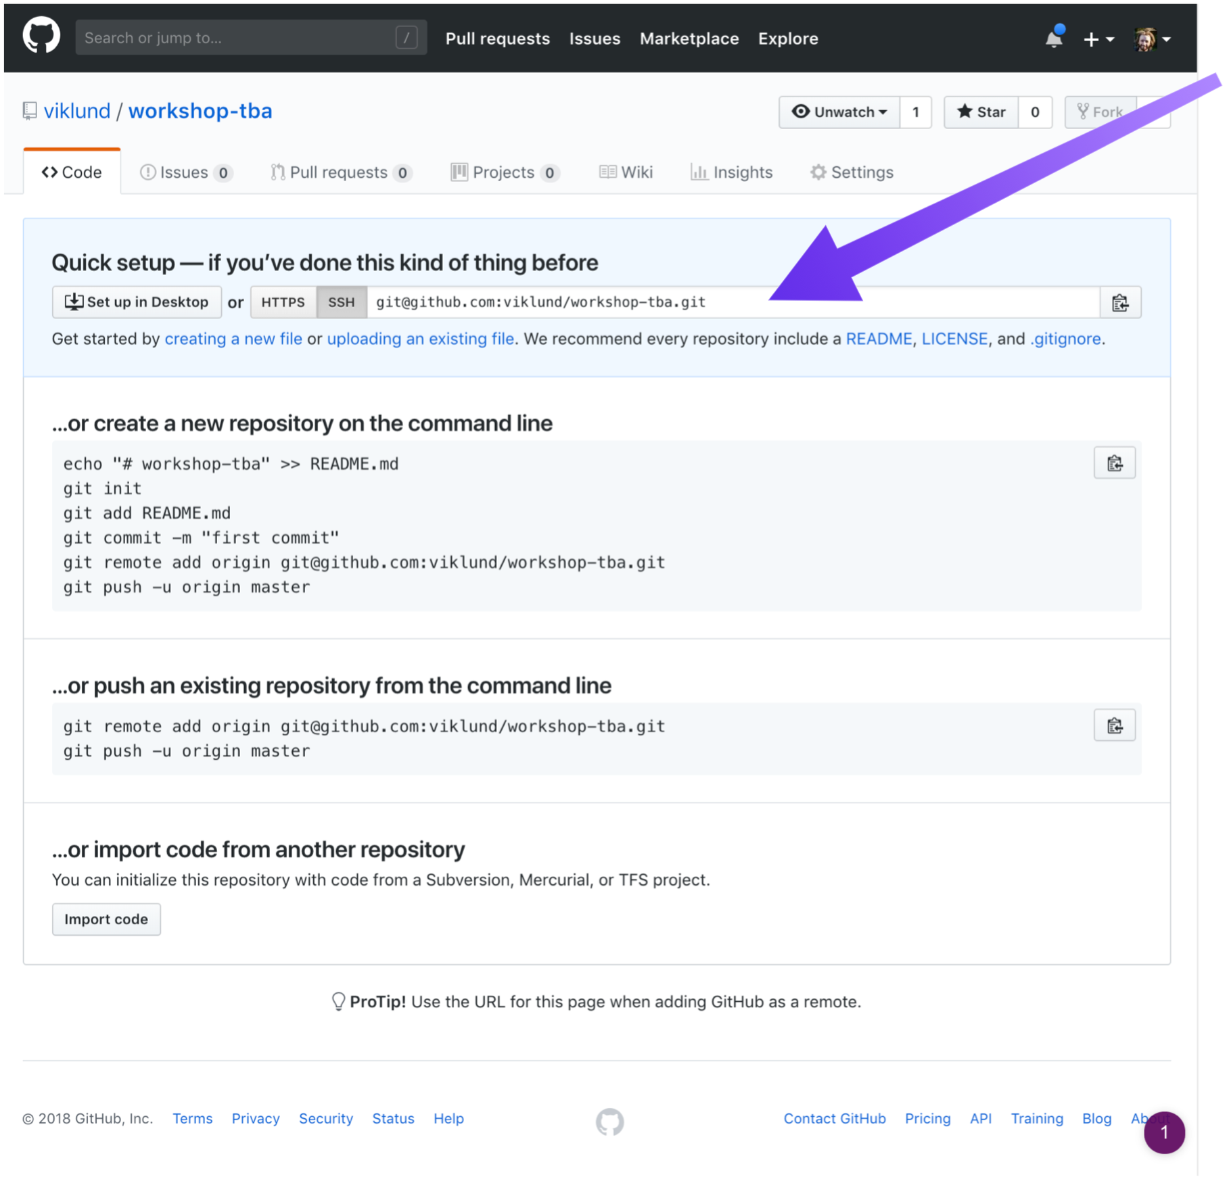The height and width of the screenshot is (1179, 1227).
Task: Click the 'git init' command line
Action: [x=103, y=488]
